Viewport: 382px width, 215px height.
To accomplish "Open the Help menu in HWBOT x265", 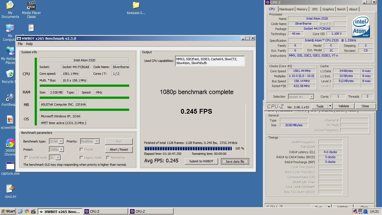I will coord(29,44).
